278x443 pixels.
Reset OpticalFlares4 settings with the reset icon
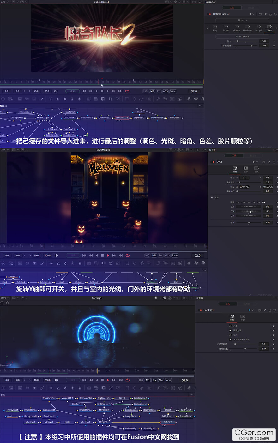pos(275,14)
